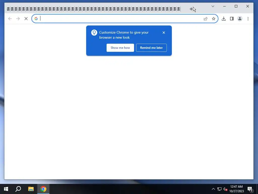Click the muted volume tray icon
The image size is (258, 194).
point(225,189)
